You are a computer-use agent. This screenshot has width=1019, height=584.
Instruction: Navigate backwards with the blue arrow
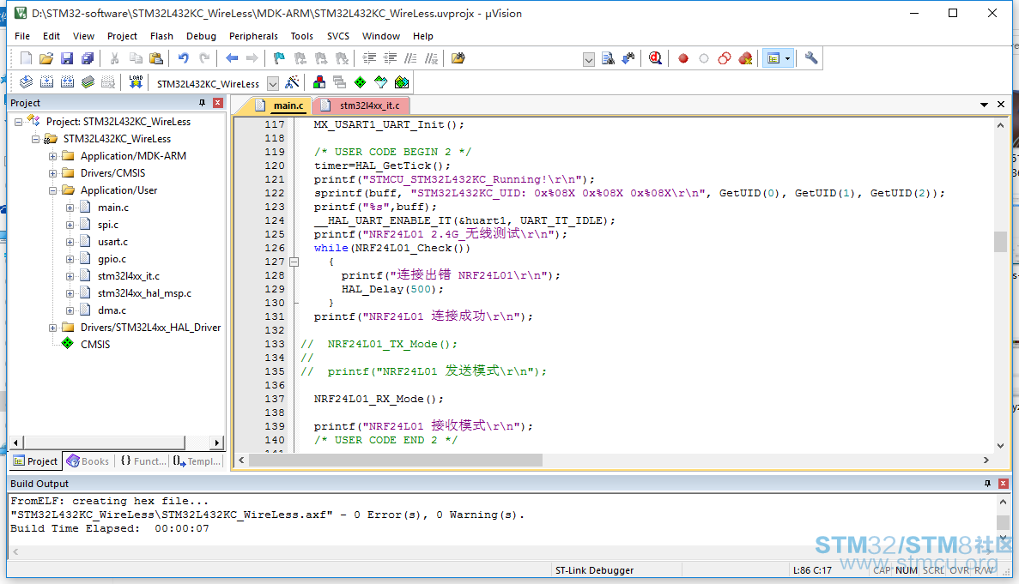(231, 58)
